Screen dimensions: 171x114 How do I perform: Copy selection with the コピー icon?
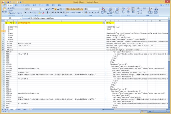[10, 11]
